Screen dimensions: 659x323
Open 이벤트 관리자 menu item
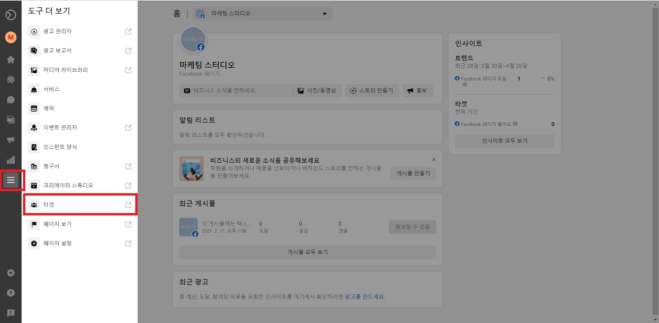80,128
